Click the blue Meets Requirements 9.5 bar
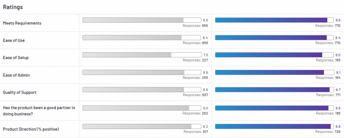 pos(274,20)
